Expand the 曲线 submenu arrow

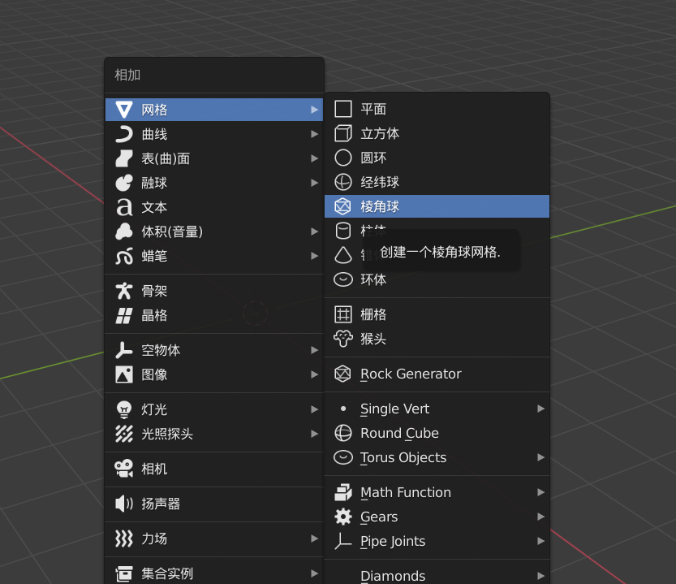pyautogui.click(x=315, y=134)
